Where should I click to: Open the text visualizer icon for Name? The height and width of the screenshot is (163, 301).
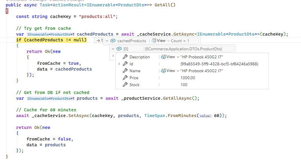[163, 71]
